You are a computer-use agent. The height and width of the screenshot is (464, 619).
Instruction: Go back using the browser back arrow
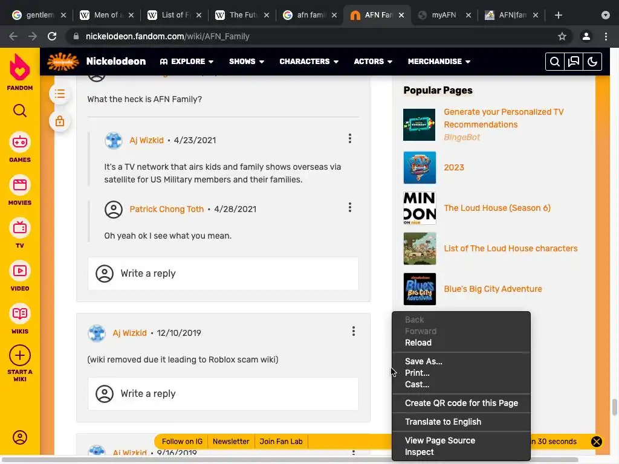click(x=13, y=36)
